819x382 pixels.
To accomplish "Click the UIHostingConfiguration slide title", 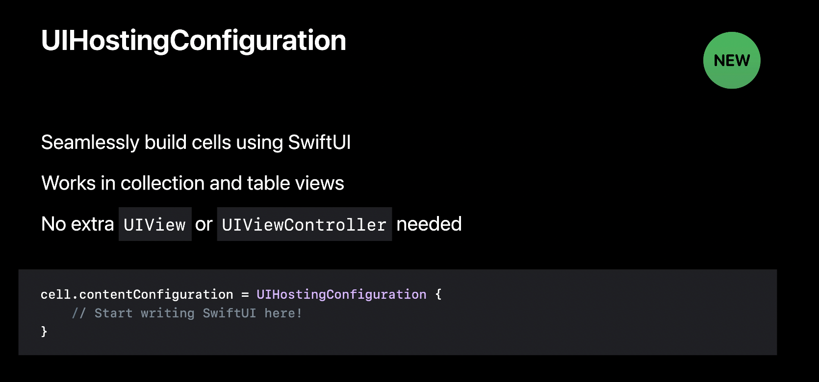I will tap(194, 41).
